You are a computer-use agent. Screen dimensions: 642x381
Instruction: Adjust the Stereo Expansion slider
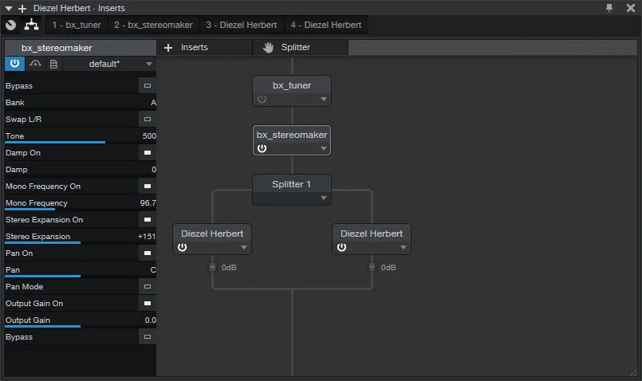tap(81, 242)
